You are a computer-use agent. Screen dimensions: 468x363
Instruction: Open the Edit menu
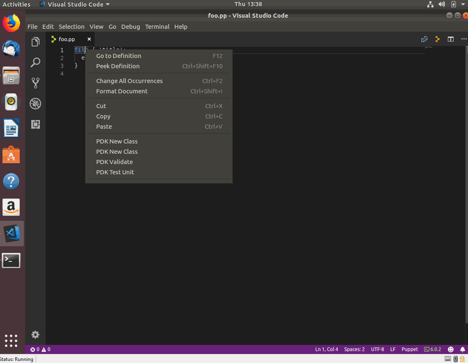pos(48,27)
